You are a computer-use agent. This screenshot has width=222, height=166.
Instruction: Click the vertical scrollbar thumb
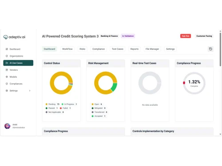[x=220, y=50]
